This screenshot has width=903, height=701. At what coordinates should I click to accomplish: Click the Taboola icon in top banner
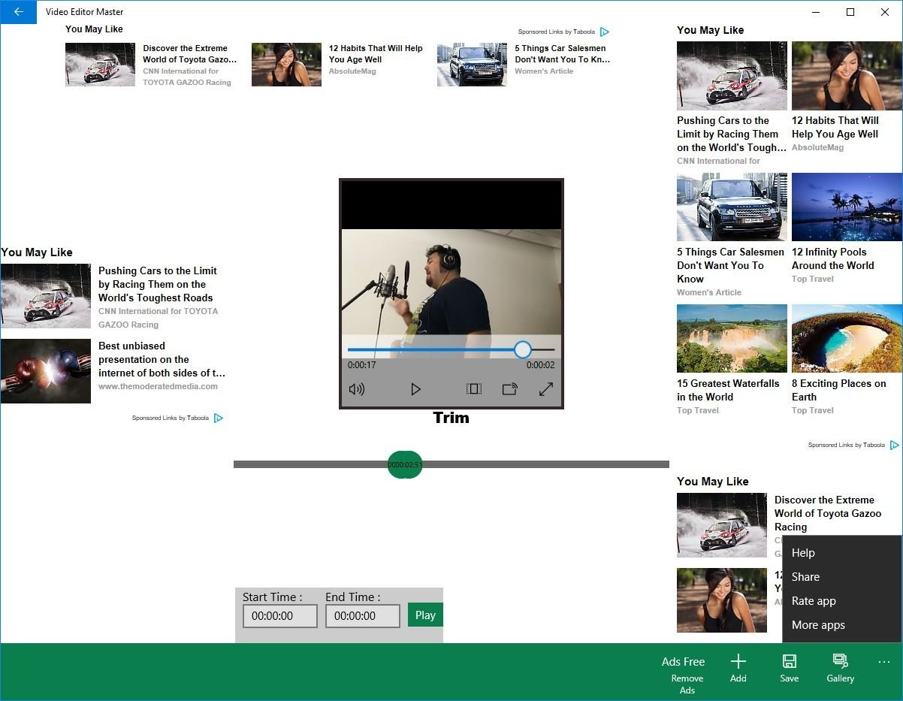(605, 32)
